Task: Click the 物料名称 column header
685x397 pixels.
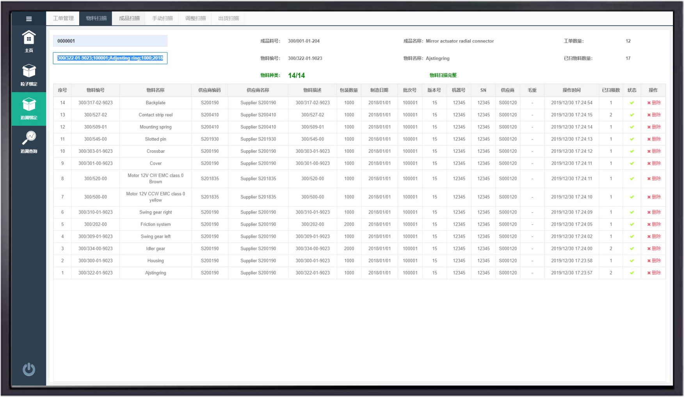Action: coord(155,90)
